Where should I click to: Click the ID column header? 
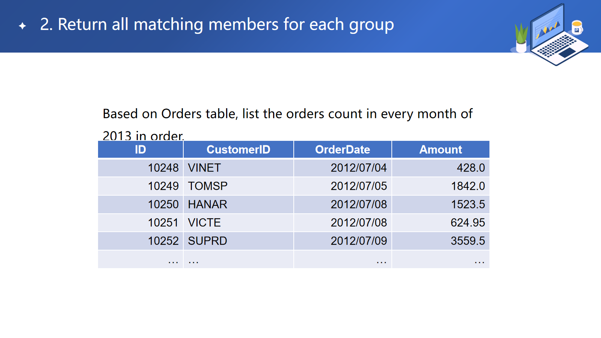point(140,149)
